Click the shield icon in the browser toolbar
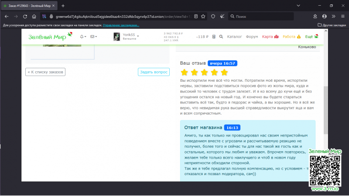The width and height of the screenshot is (349, 196). point(213,17)
